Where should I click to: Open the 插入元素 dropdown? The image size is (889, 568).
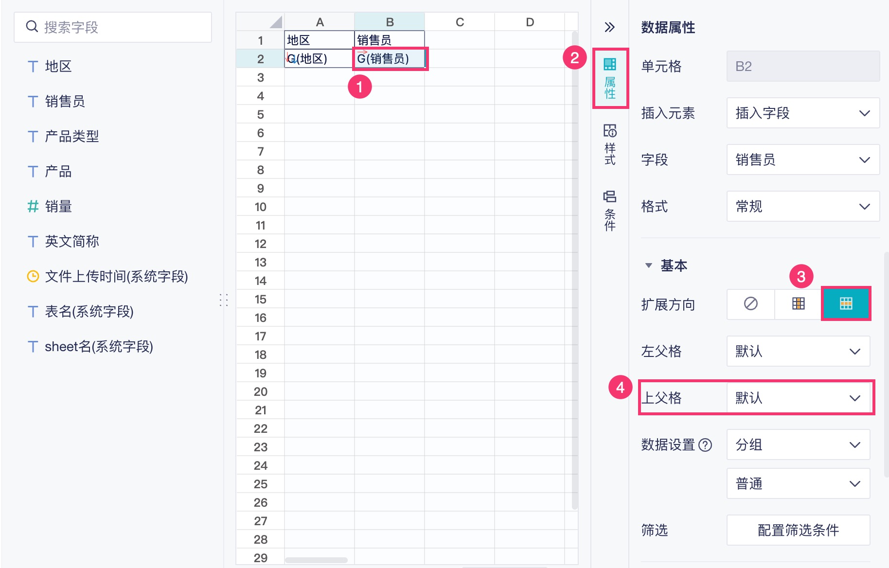click(802, 113)
